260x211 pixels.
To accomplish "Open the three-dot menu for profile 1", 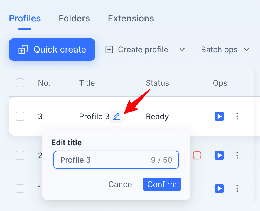I will tap(237, 188).
